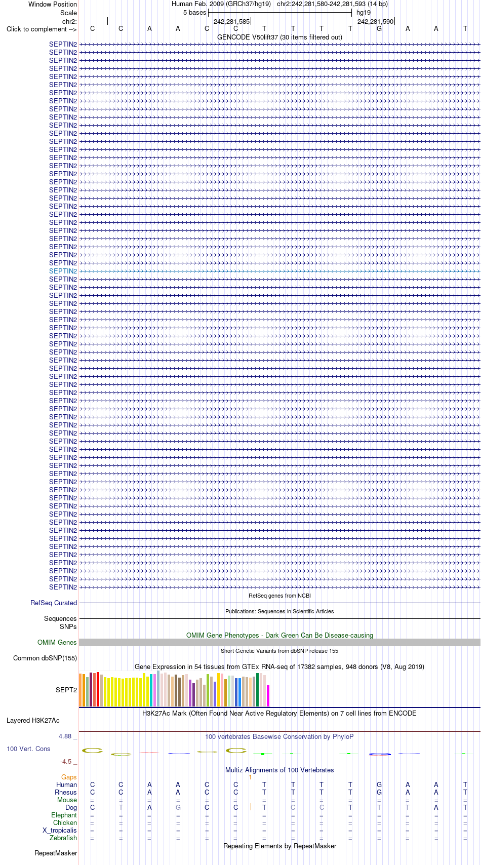Click the position label 242,281,585
This screenshot has height=865, width=481.
[x=231, y=21]
